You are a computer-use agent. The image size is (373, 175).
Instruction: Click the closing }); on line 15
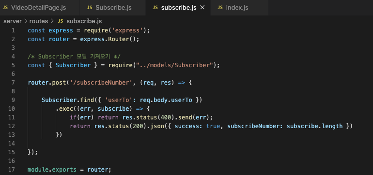pos(33,152)
